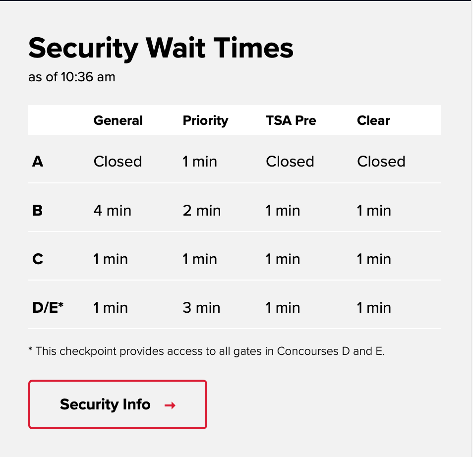The width and height of the screenshot is (473, 457).
Task: Click the D/E* checkpoint row label
Action: 48,307
